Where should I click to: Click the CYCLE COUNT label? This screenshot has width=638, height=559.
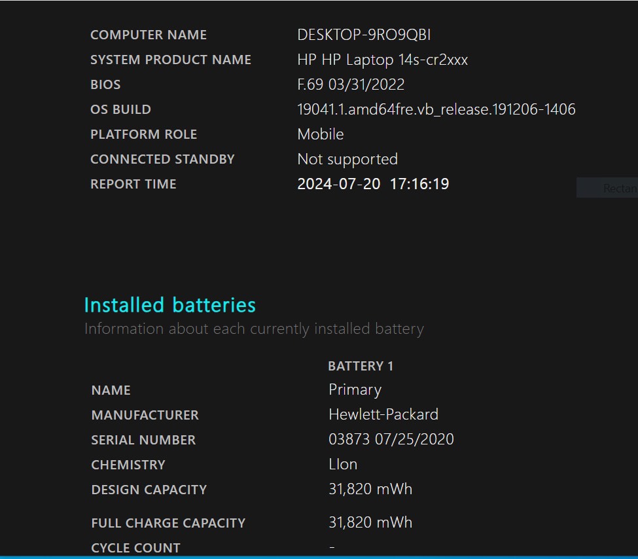pos(135,548)
